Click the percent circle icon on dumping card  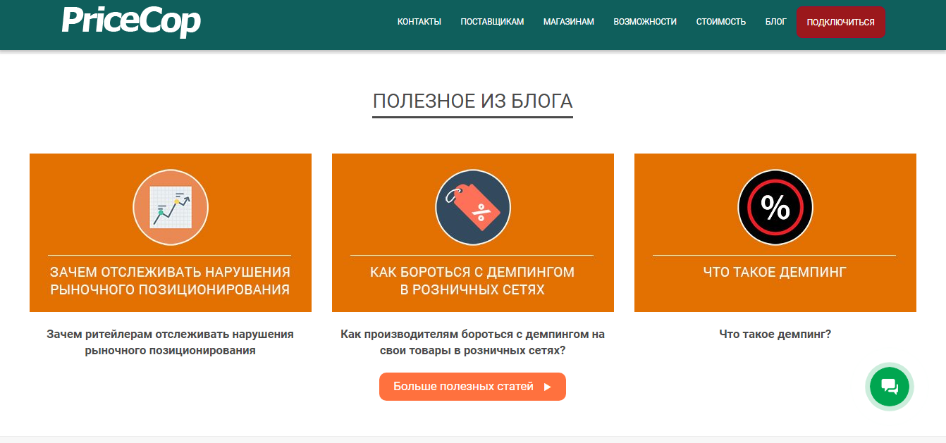(775, 206)
